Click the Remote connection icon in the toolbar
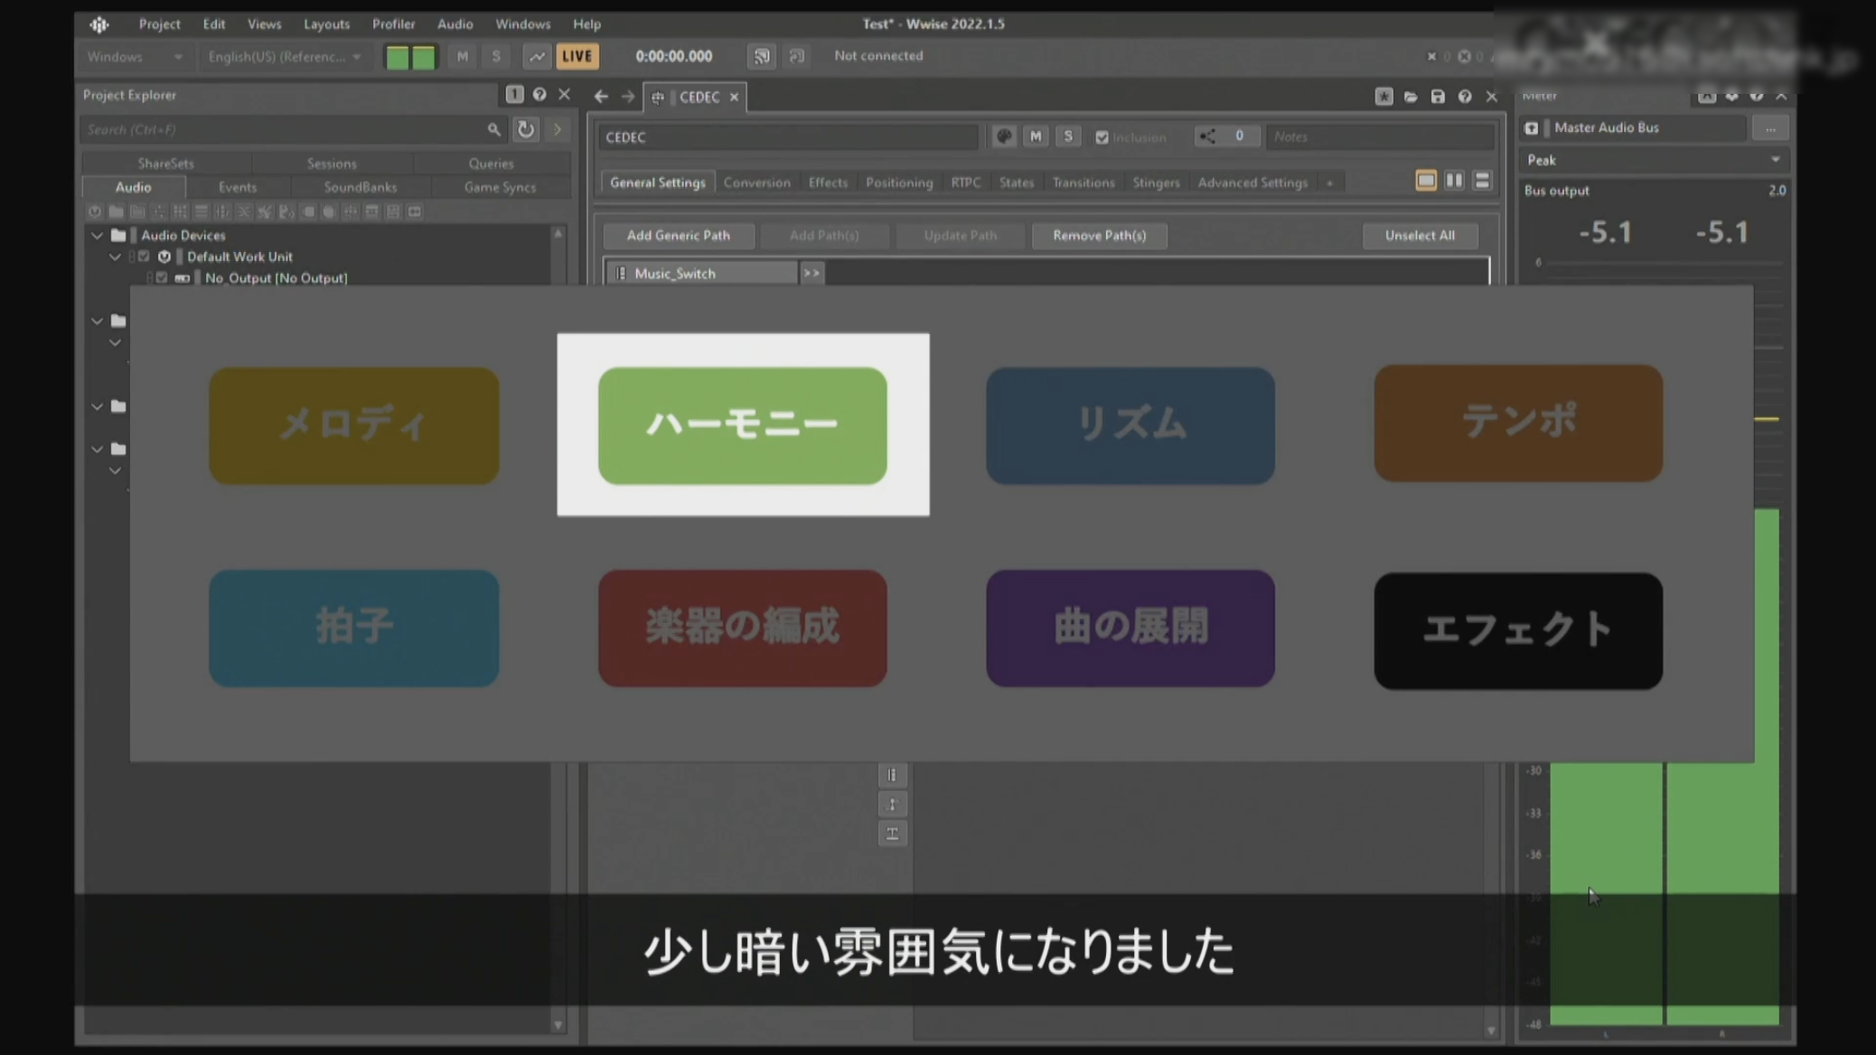The height and width of the screenshot is (1055, 1876). [x=762, y=56]
